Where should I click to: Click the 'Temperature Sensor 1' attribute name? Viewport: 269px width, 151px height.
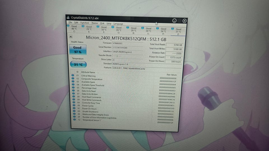point(92,120)
